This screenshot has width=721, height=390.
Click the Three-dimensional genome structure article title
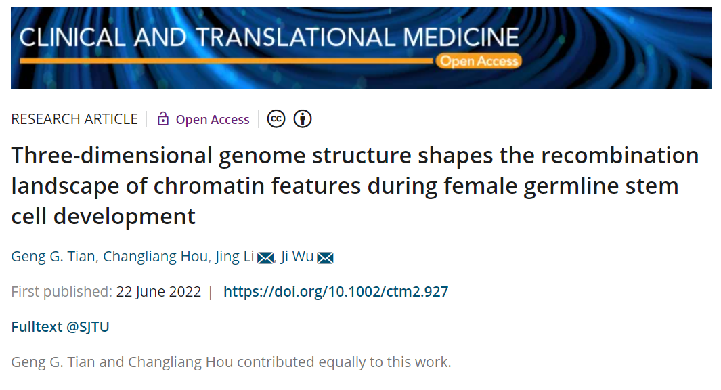coord(355,186)
